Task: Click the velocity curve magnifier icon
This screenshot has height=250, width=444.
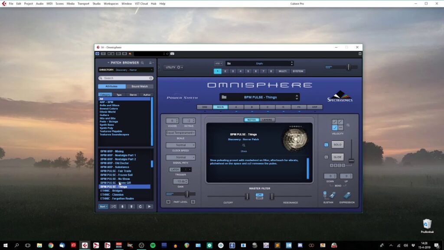Action: 348,125
